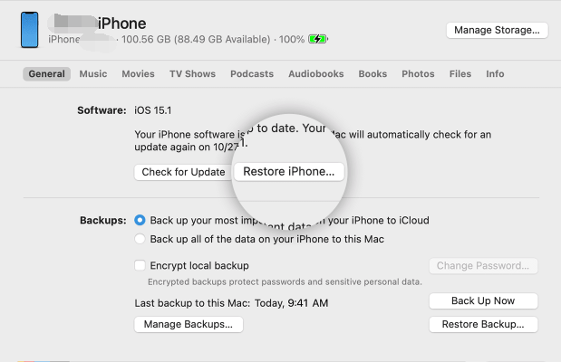The width and height of the screenshot is (561, 362).
Task: Open the Files tab
Action: tap(460, 73)
